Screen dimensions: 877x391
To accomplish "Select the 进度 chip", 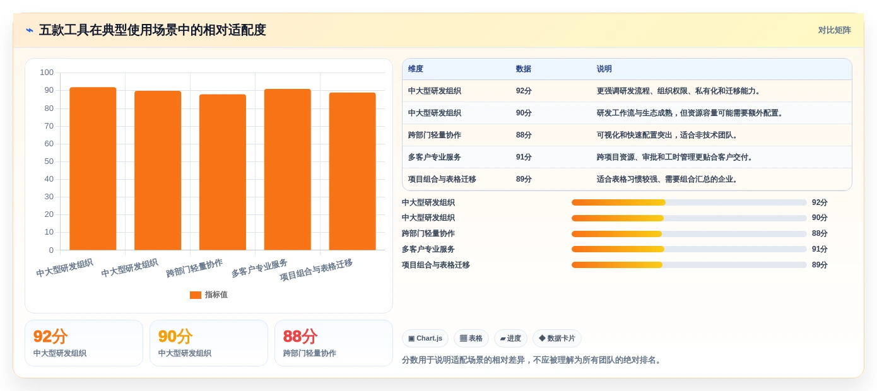I will tap(510, 339).
